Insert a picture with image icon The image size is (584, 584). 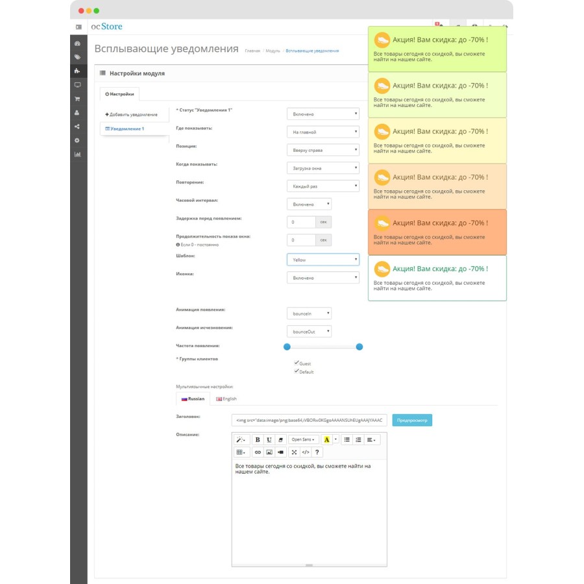click(269, 452)
